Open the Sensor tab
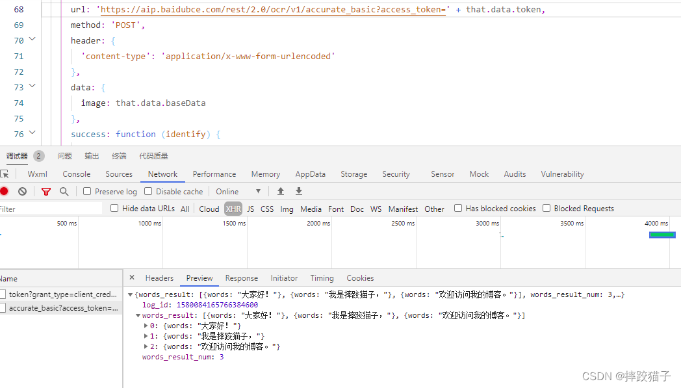681x388 pixels. (443, 174)
